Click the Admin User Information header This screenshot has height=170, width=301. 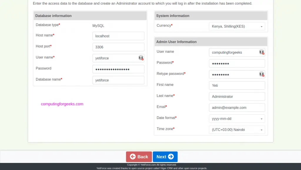pyautogui.click(x=211, y=42)
